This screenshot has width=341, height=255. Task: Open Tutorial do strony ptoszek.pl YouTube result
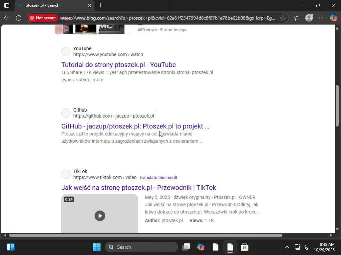click(119, 65)
